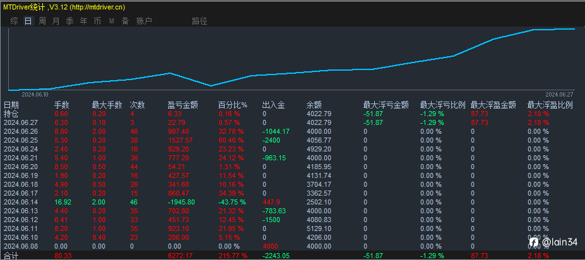This screenshot has width=585, height=260.
Task: Select the 2024.06.12 date row
Action: pyautogui.click(x=20, y=220)
